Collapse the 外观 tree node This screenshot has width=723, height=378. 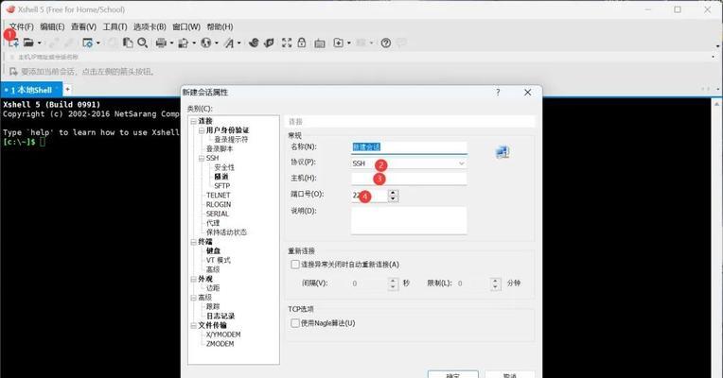pyautogui.click(x=194, y=279)
